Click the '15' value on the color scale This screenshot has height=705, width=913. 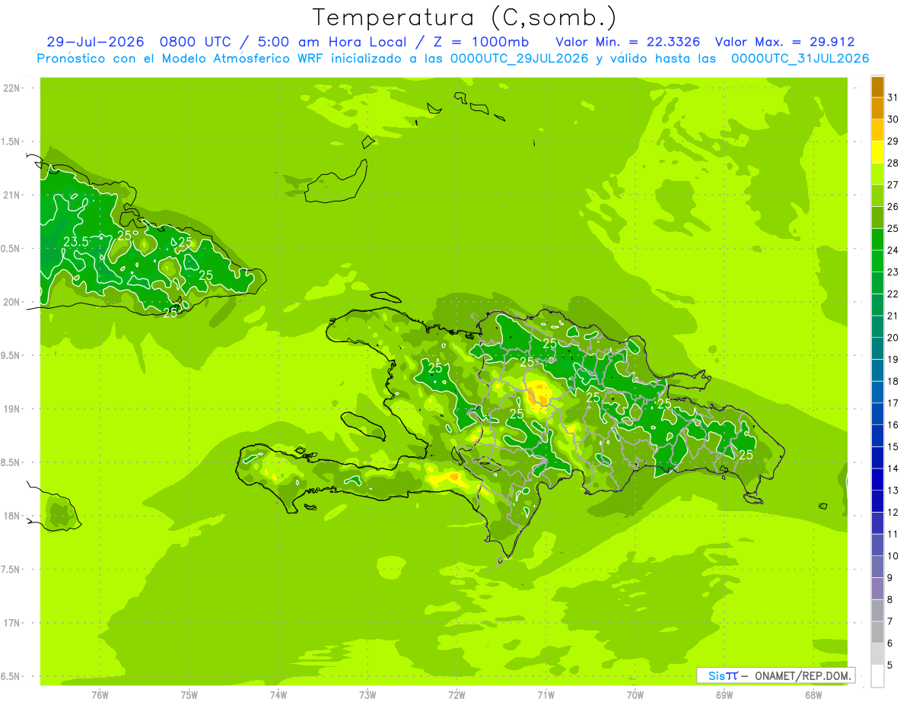(892, 446)
